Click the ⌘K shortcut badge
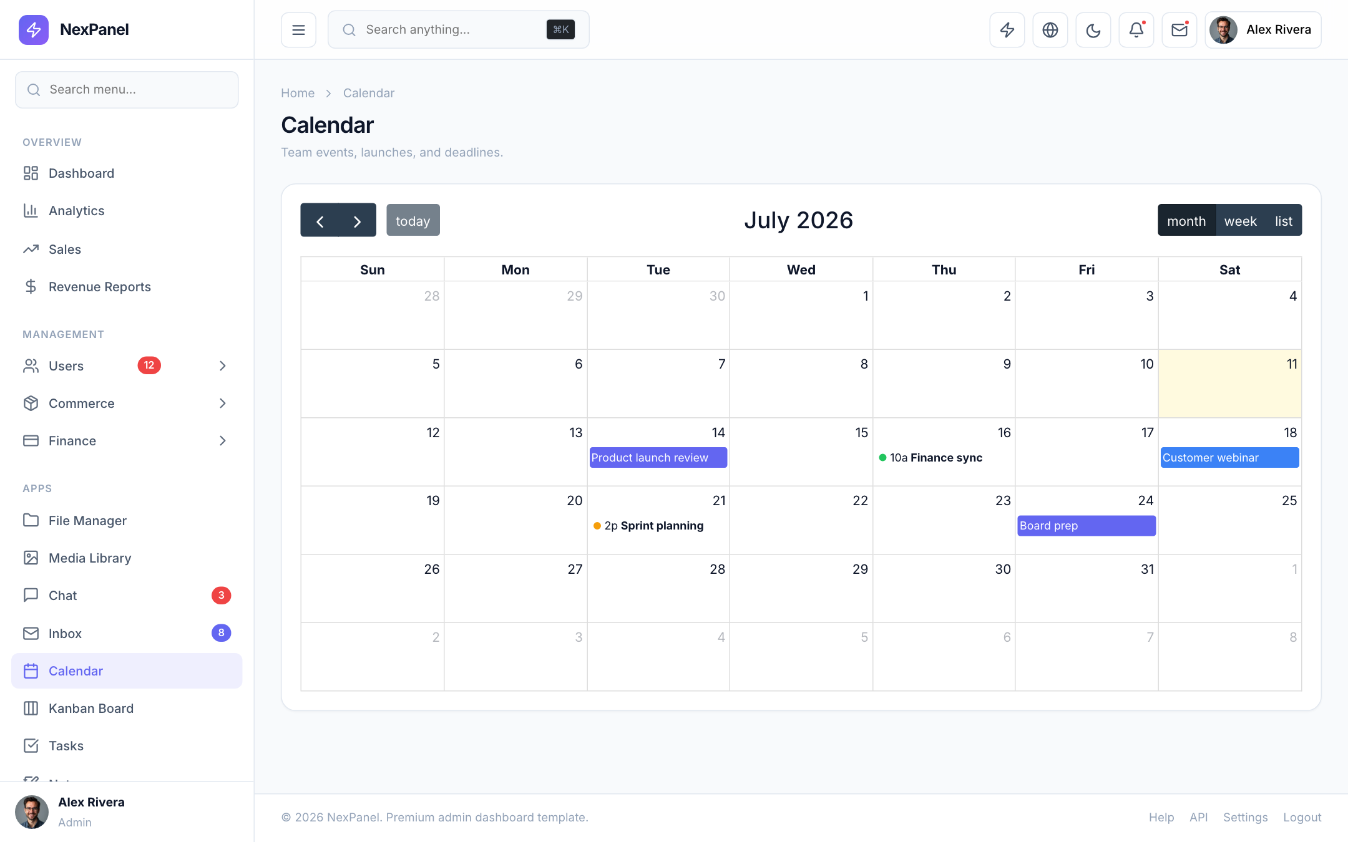Image resolution: width=1348 pixels, height=842 pixels. point(560,29)
